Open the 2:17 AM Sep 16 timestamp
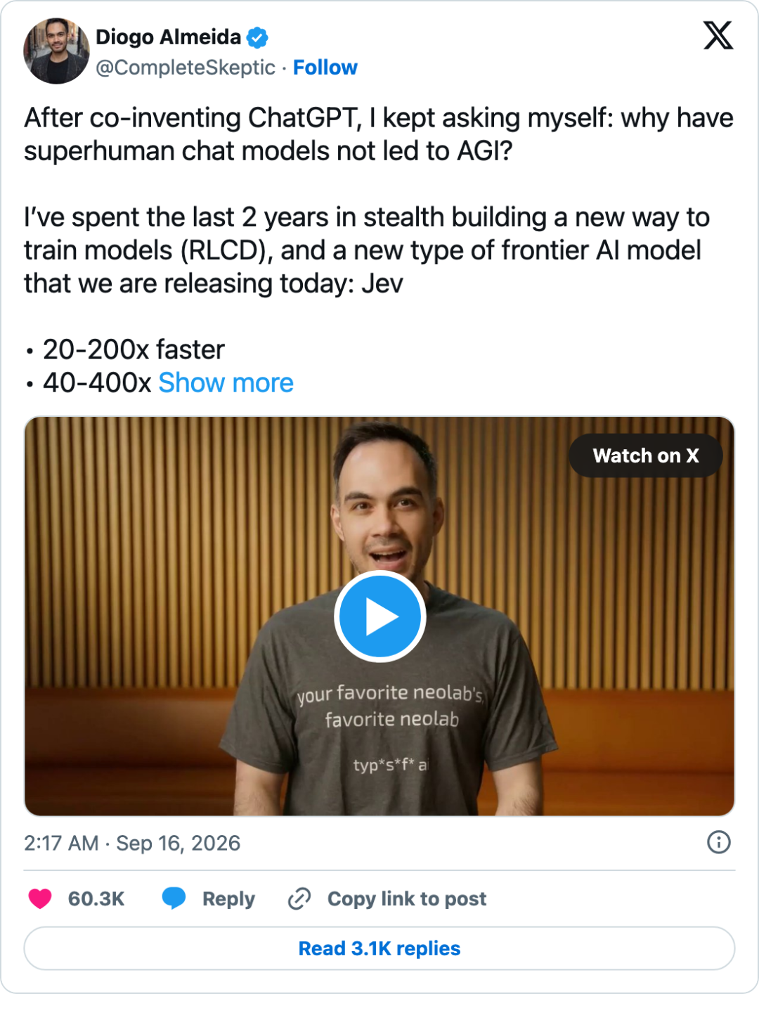 coord(132,843)
